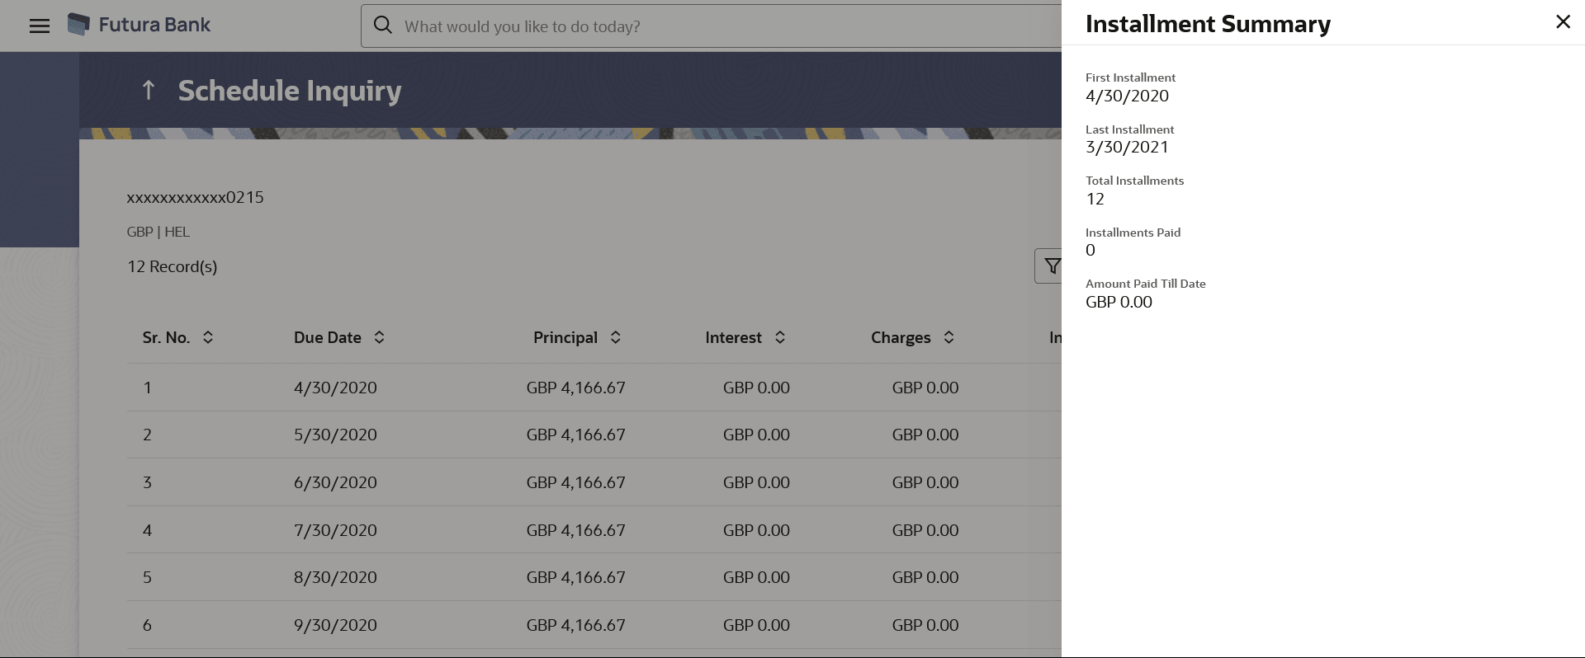Sort by Charges column arrows
Image resolution: width=1585 pixels, height=658 pixels.
(x=949, y=337)
